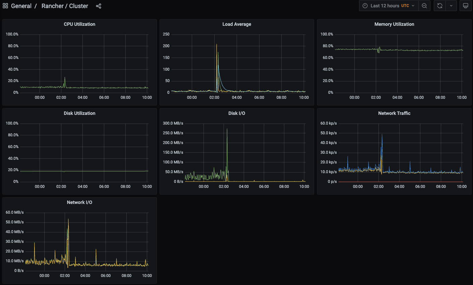Click the Network Traffic panel title

[x=394, y=113]
